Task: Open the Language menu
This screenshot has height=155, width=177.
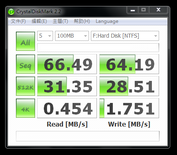Action: 107,21
